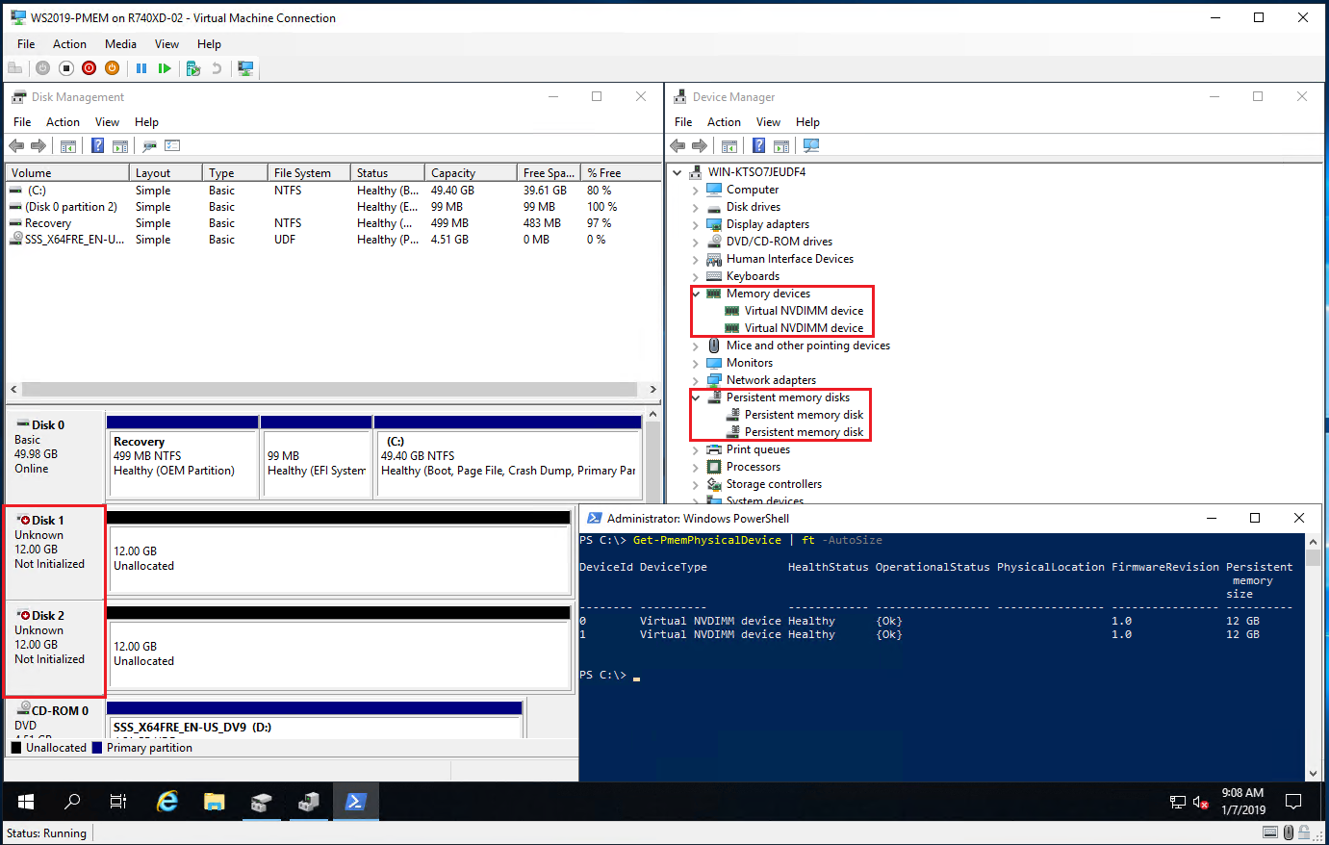Select Disk 2 unallocated 12.00 GB region
1329x845 pixels.
click(339, 653)
